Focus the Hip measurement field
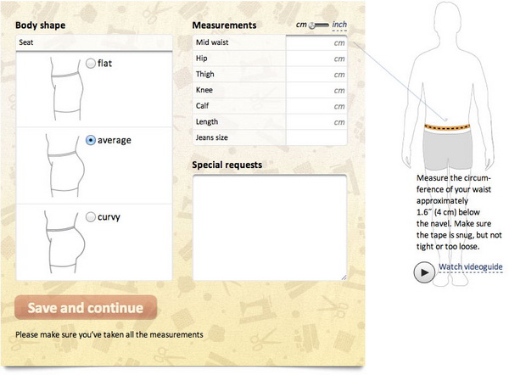 (316, 59)
